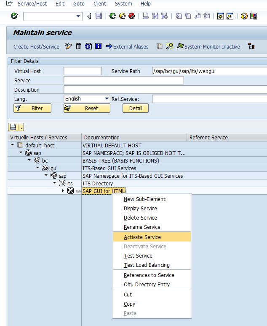Screen dimensions: 267x326
Task: Click System Monitor Inactive button
Action: [x=208, y=46]
